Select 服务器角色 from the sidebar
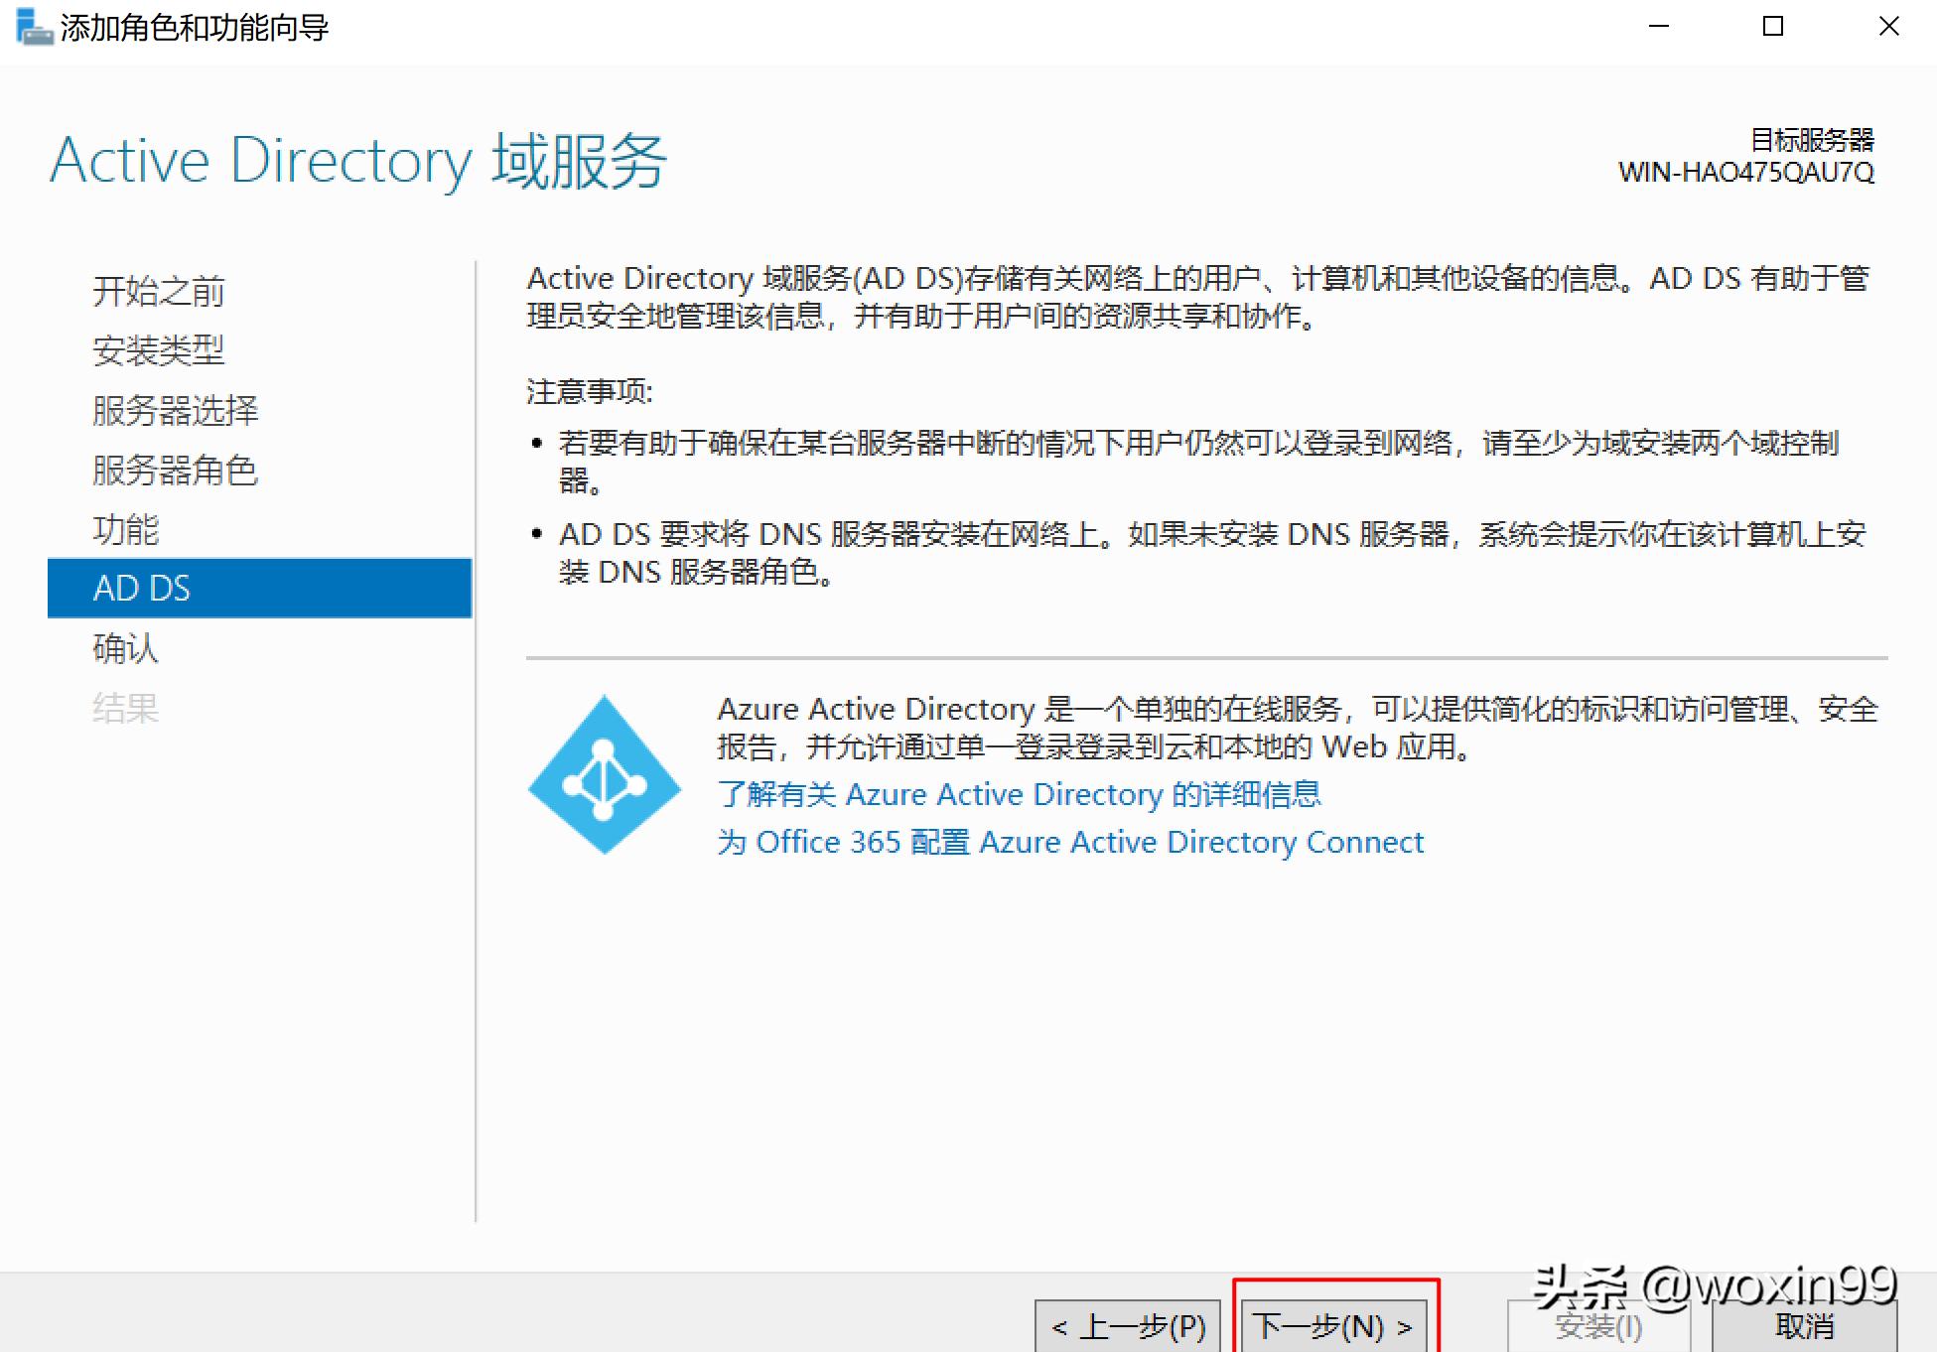1937x1352 pixels. pos(175,471)
